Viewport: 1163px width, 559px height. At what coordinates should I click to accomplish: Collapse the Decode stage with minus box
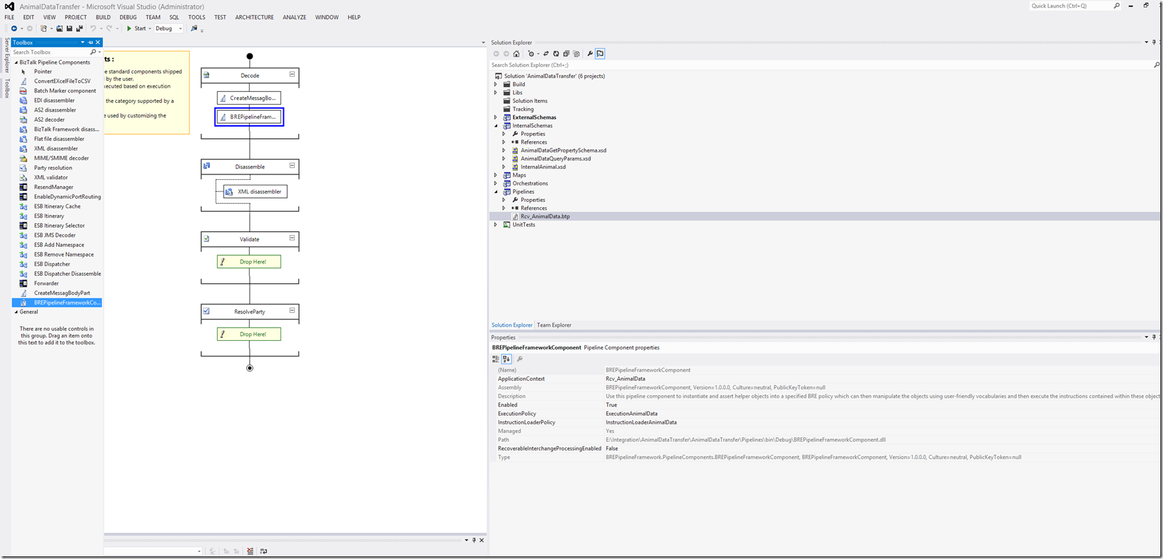pos(292,75)
